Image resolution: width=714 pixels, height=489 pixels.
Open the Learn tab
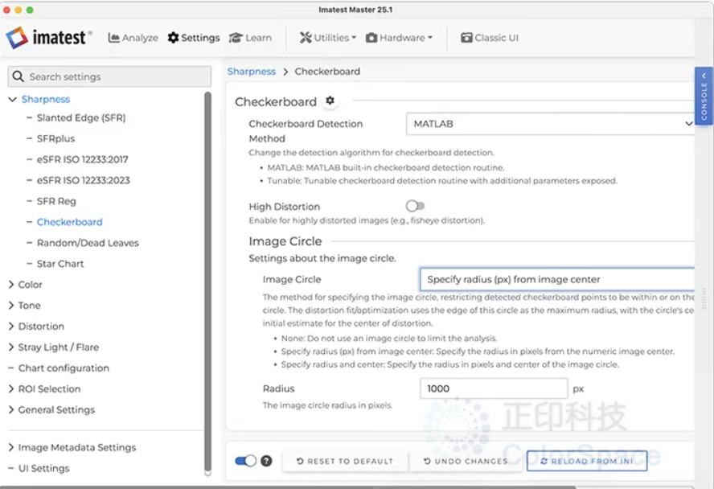250,38
